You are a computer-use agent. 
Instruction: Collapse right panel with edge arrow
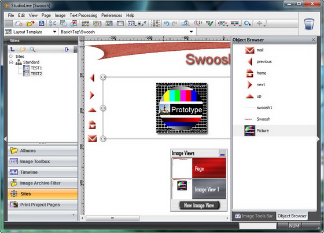[x=318, y=139]
